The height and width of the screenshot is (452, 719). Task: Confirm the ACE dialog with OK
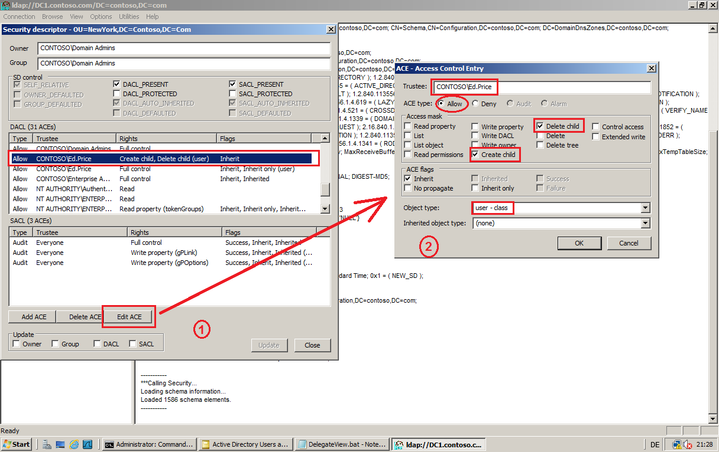pos(579,243)
